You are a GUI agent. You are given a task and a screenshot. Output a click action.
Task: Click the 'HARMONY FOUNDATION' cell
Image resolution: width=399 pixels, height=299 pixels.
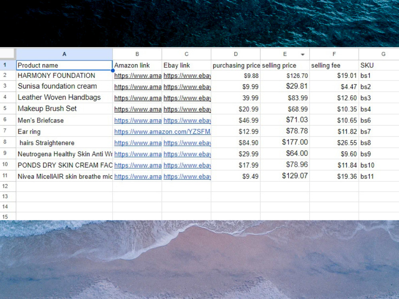pos(64,75)
